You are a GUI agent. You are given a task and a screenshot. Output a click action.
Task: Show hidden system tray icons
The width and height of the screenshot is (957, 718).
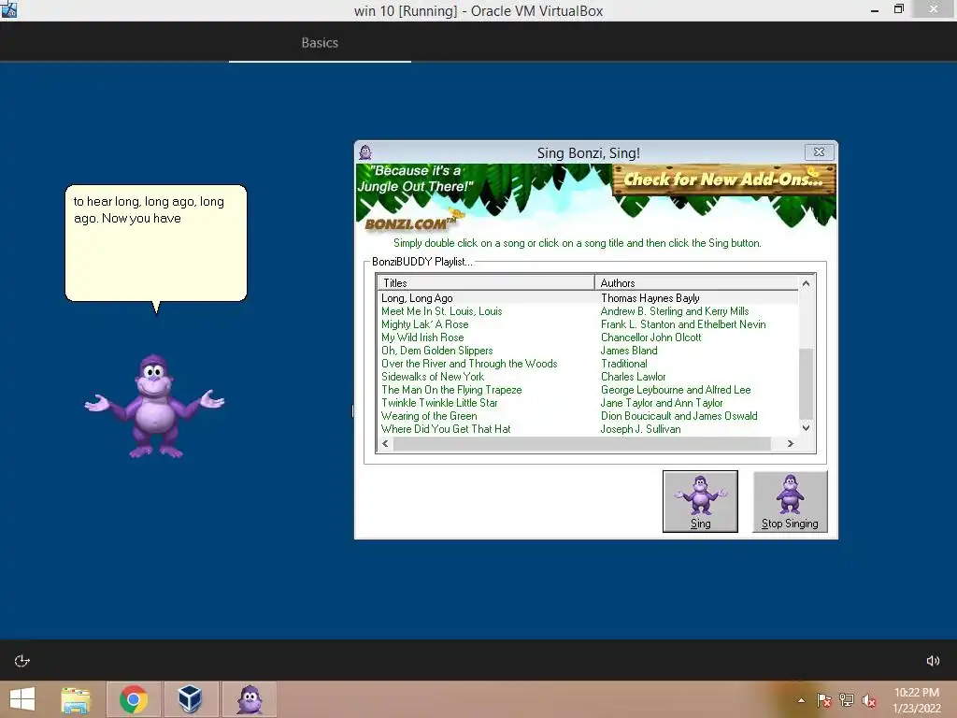pyautogui.click(x=801, y=700)
